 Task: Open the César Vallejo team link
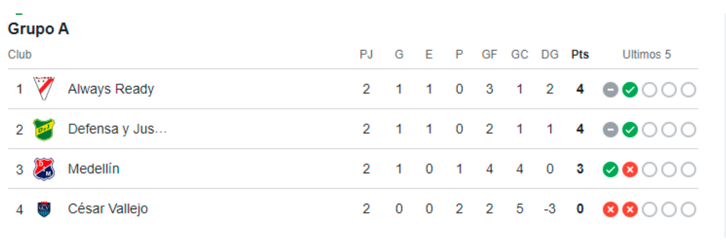[x=108, y=209]
